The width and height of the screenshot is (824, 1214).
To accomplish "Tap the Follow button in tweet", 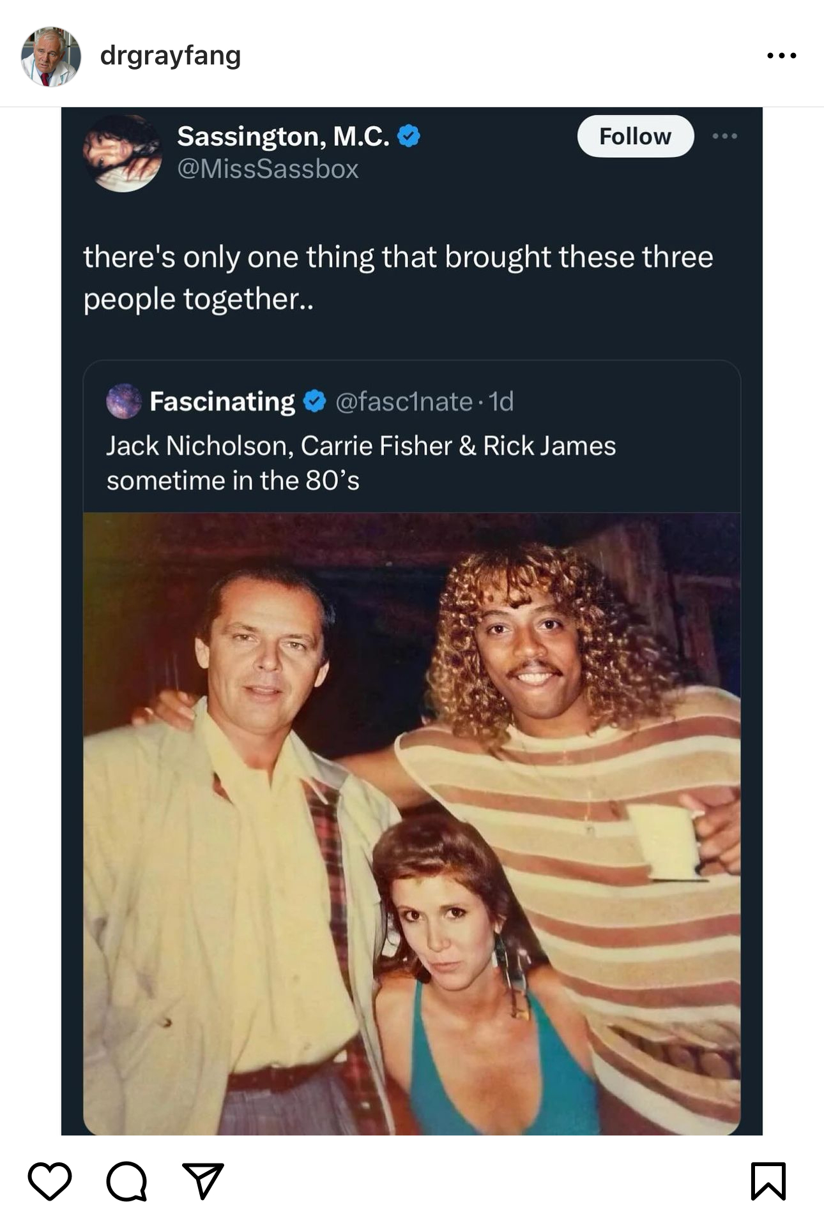I will 636,136.
